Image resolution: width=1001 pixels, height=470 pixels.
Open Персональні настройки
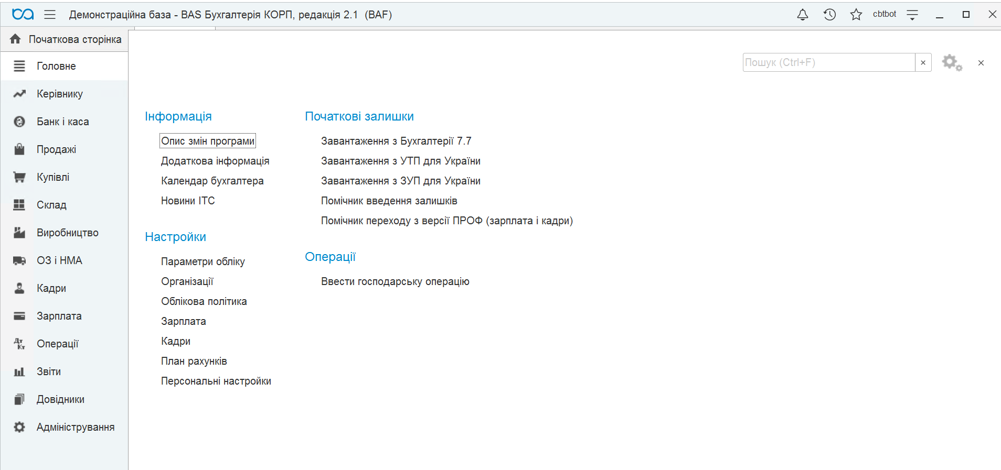pyautogui.click(x=216, y=381)
